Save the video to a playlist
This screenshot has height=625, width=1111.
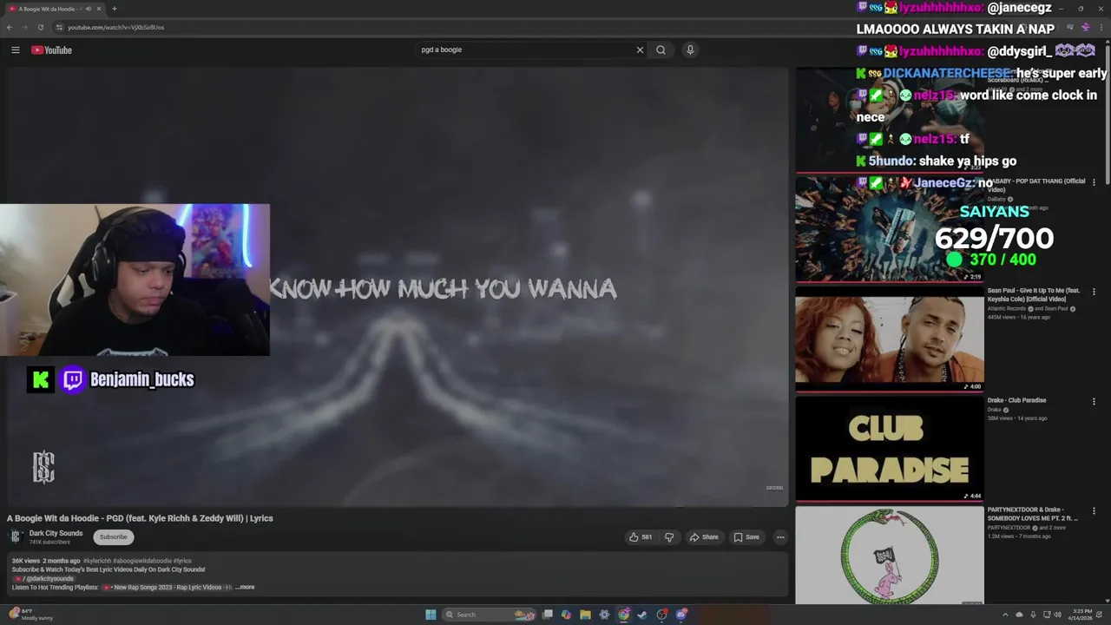pos(746,536)
